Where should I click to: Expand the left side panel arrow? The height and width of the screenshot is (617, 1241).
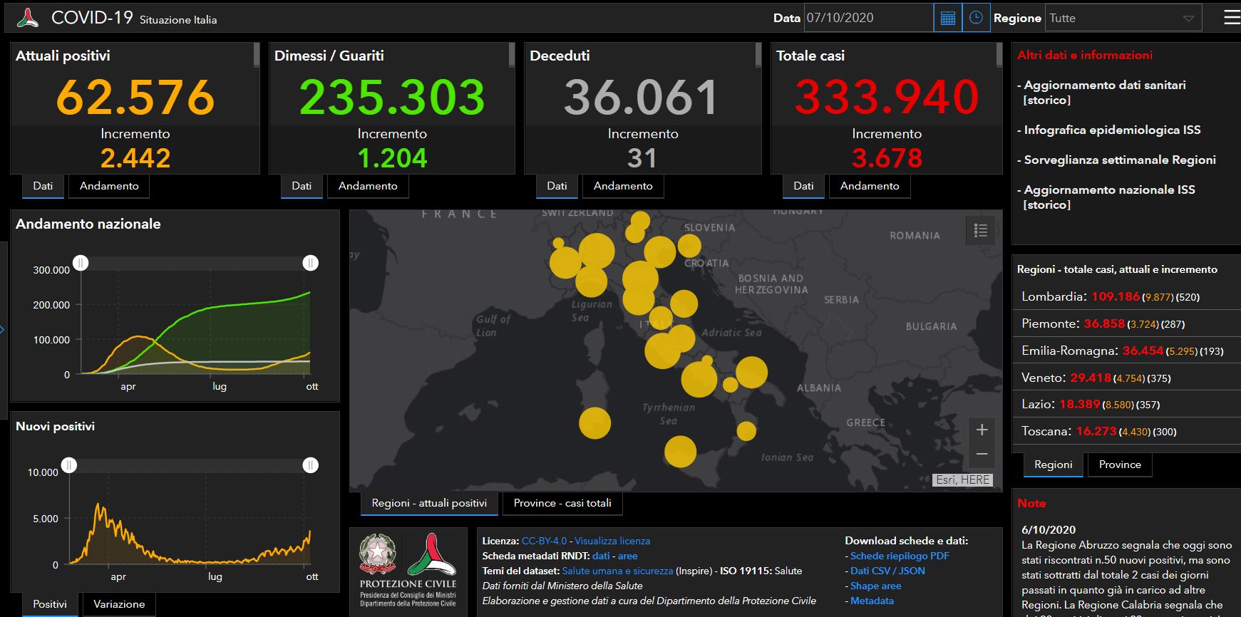[x=2, y=329]
